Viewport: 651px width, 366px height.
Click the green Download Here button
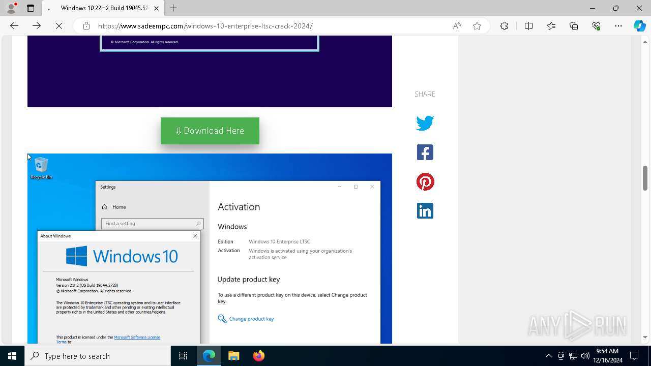[x=210, y=131]
